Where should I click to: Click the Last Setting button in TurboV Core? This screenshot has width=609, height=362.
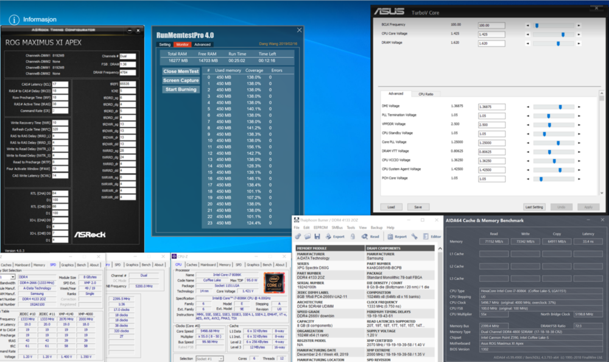534,207
